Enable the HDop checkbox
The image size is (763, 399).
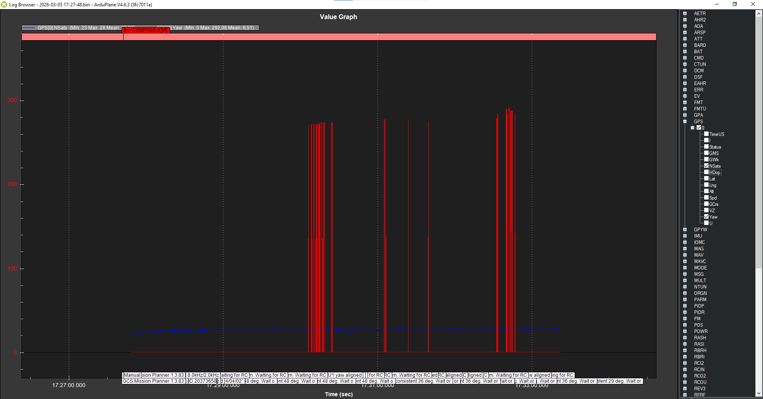click(706, 172)
